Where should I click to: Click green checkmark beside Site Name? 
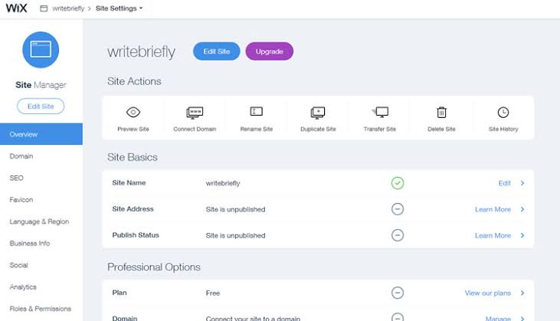click(398, 183)
